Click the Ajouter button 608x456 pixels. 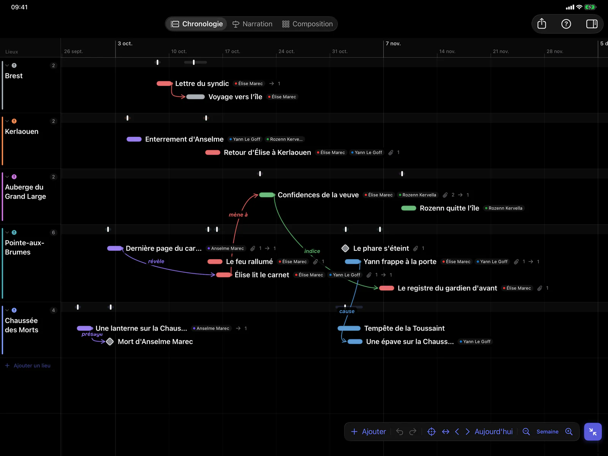[368, 432]
